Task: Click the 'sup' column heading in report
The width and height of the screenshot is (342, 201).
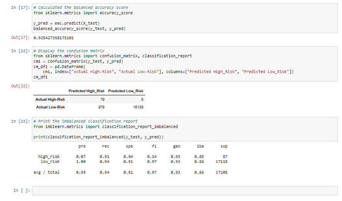Action: [224, 146]
